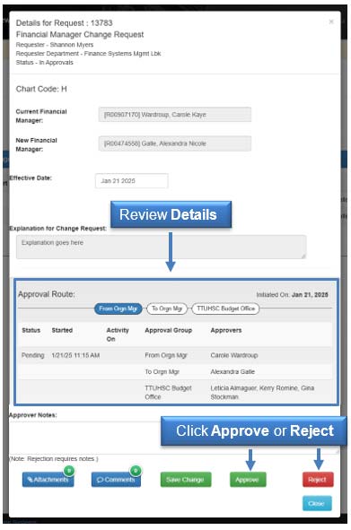The width and height of the screenshot is (351, 530).
Task: Click the Activity On column header
Action: tap(118, 335)
